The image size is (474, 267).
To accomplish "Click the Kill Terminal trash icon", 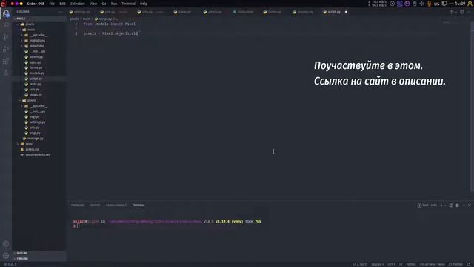I will [x=458, y=205].
